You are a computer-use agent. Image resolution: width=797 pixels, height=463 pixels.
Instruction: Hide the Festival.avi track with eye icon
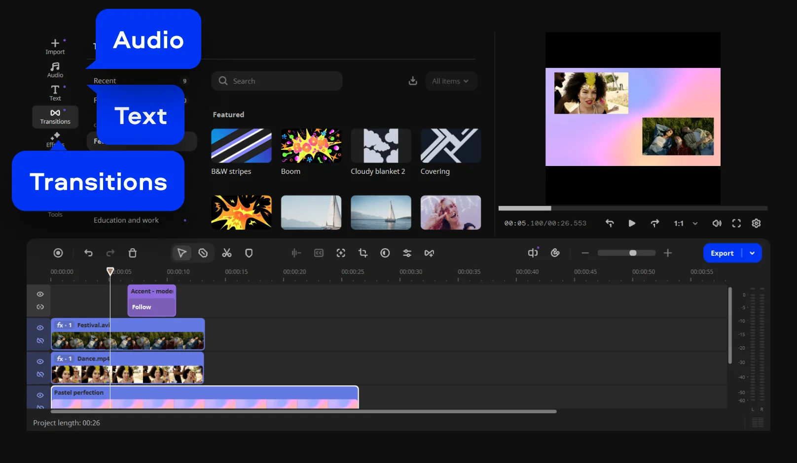(40, 328)
